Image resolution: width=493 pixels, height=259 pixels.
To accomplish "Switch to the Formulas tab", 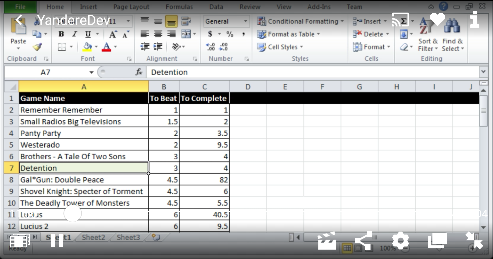I will pyautogui.click(x=179, y=7).
